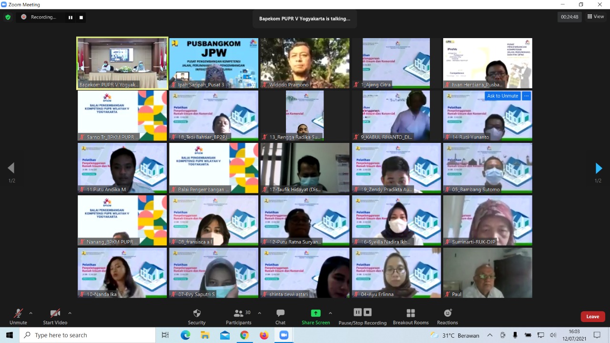The width and height of the screenshot is (610, 343).
Task: Select 12-Putu Ratna Suryan video tile
Action: click(x=305, y=221)
